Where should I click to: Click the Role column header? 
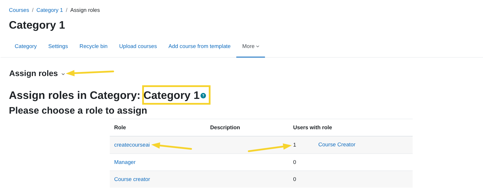[x=120, y=128]
